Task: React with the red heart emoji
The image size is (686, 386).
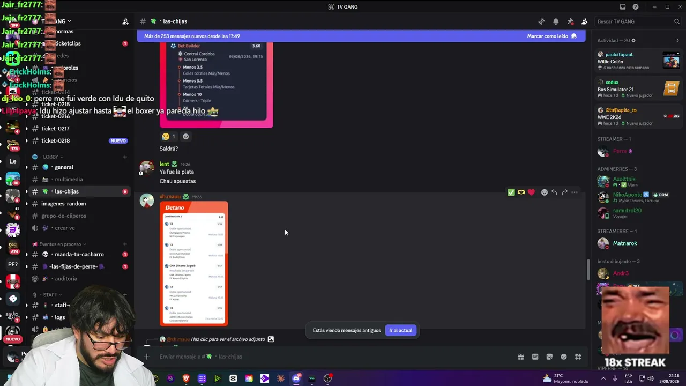Action: (531, 192)
